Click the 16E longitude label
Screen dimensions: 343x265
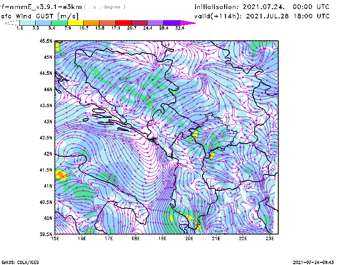pyautogui.click(x=82, y=238)
